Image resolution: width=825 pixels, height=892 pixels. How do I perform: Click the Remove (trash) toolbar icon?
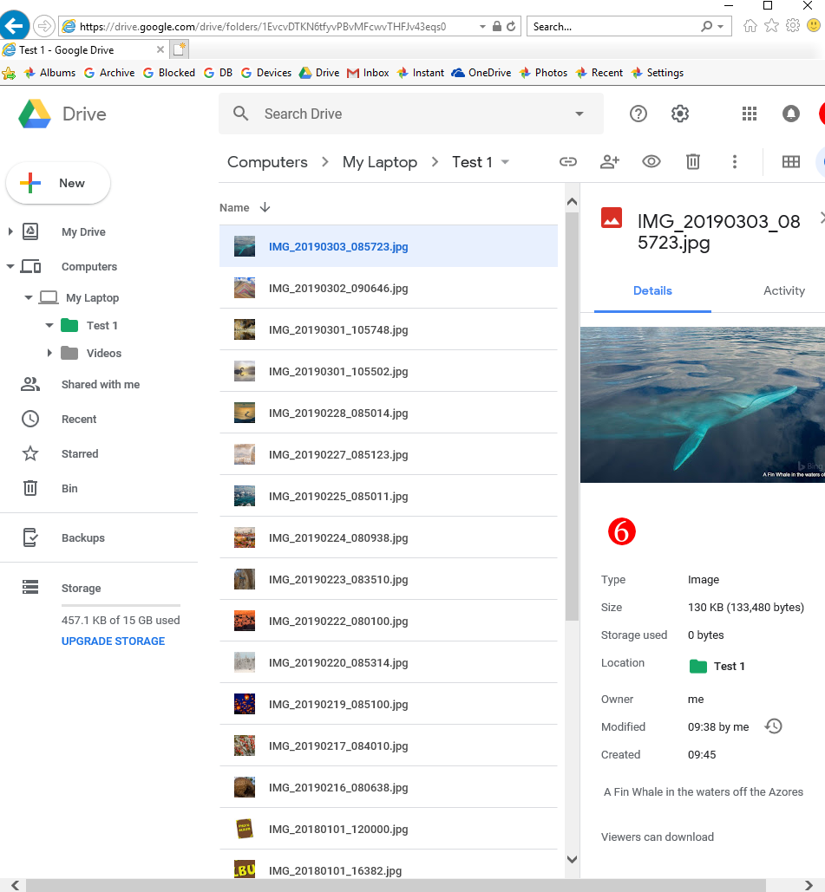(x=693, y=162)
